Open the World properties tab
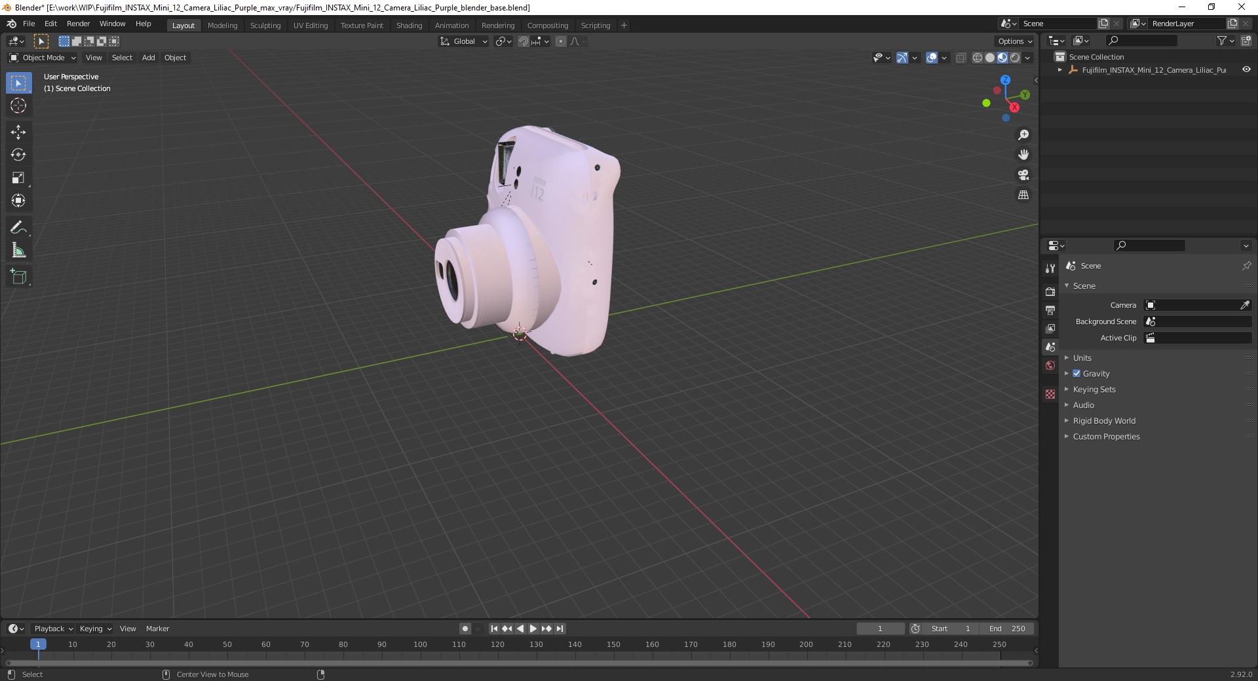 pyautogui.click(x=1050, y=365)
